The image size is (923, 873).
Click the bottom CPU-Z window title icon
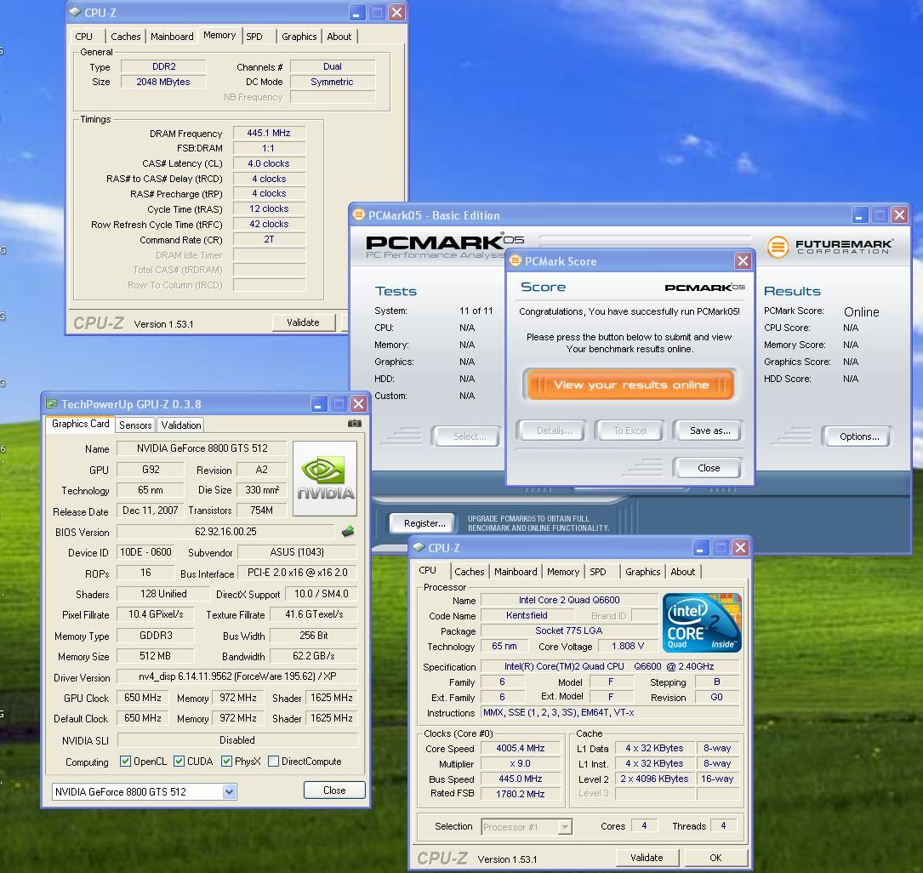point(419,547)
